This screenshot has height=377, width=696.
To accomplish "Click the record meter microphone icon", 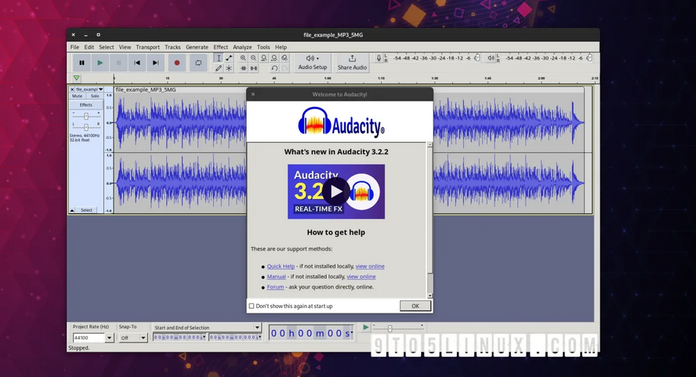I will tap(379, 58).
